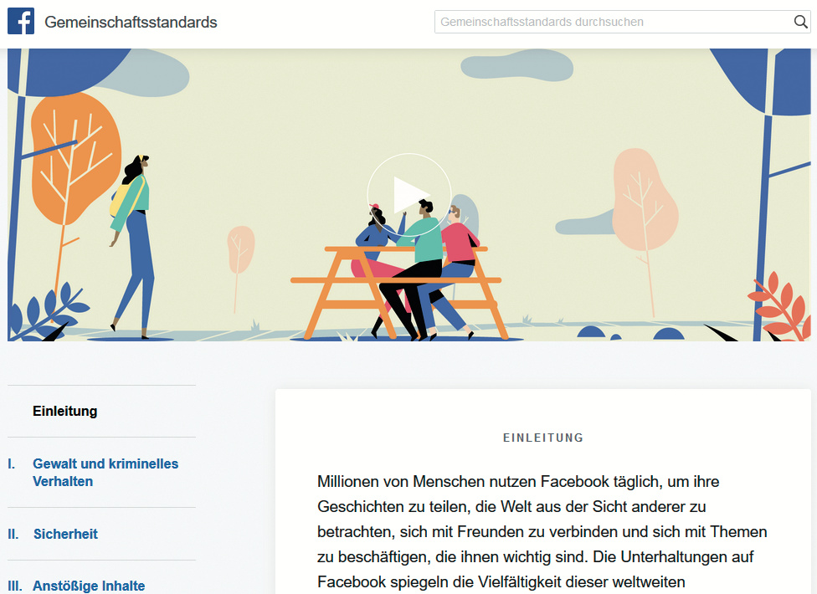
Task: Click the magnifying glass search icon
Action: tap(800, 22)
